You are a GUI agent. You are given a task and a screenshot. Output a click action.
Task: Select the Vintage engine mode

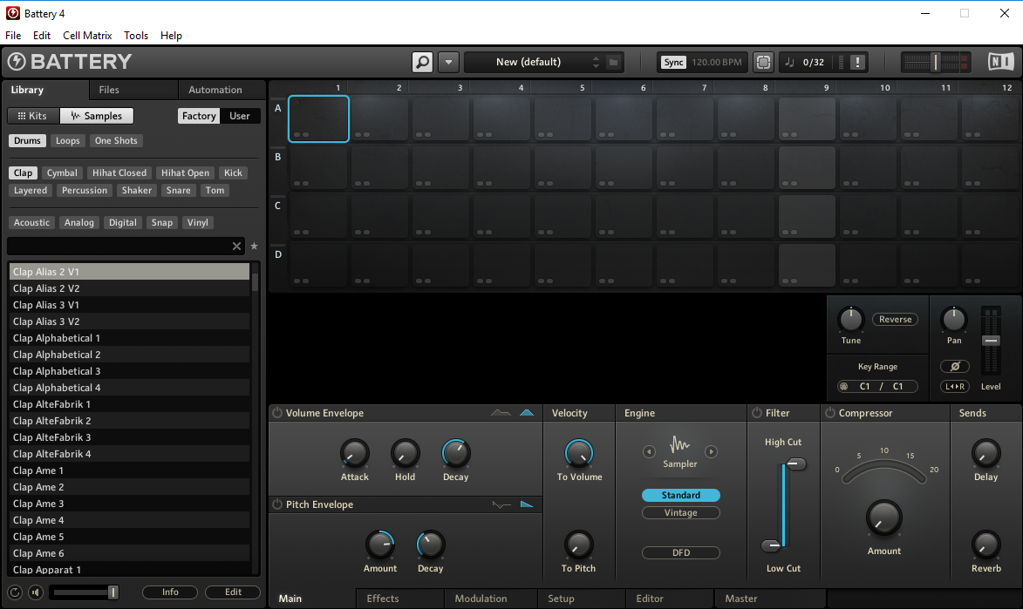pyautogui.click(x=681, y=513)
